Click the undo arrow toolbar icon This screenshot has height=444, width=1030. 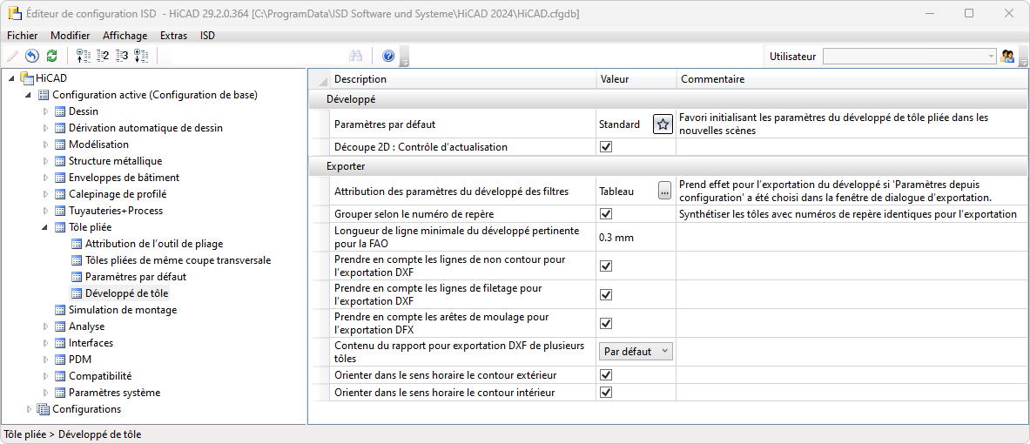[x=32, y=56]
